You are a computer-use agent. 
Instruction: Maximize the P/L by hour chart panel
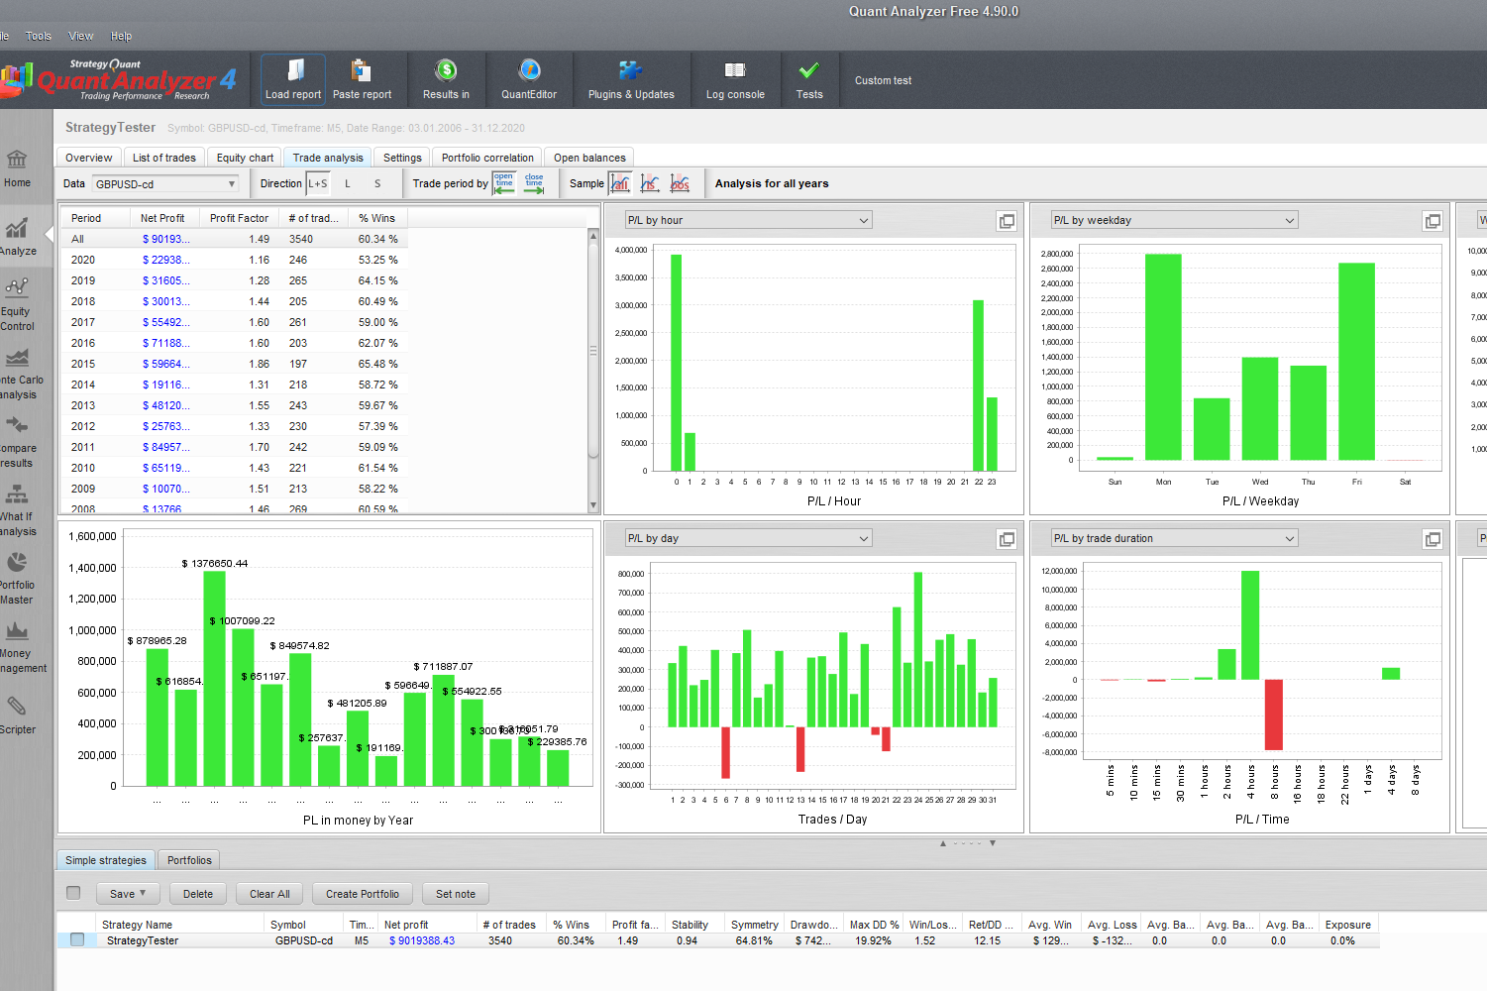[1007, 221]
